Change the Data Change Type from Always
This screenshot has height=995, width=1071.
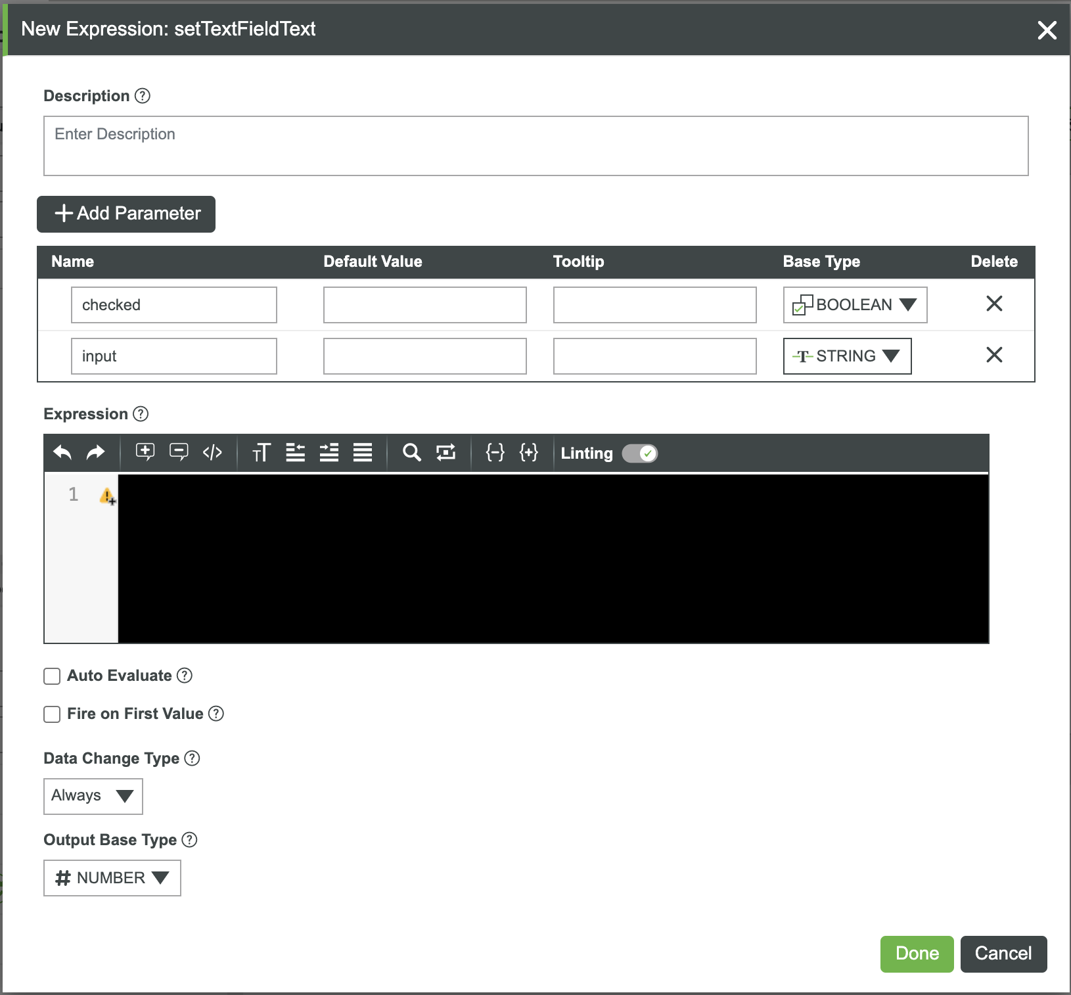click(93, 796)
